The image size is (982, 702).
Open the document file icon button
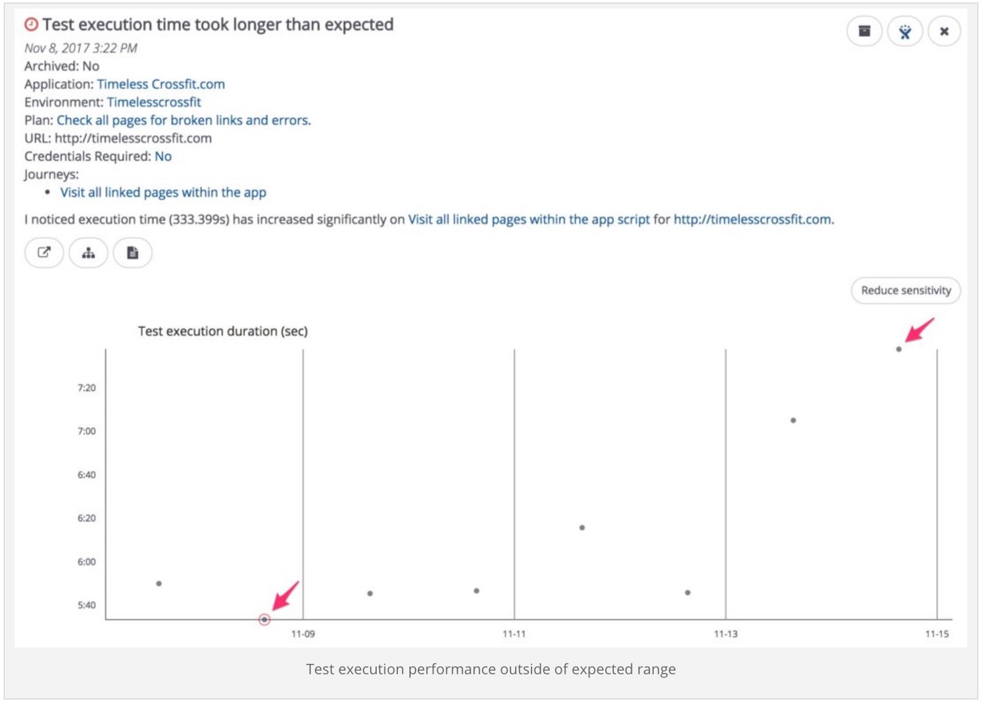pos(133,253)
